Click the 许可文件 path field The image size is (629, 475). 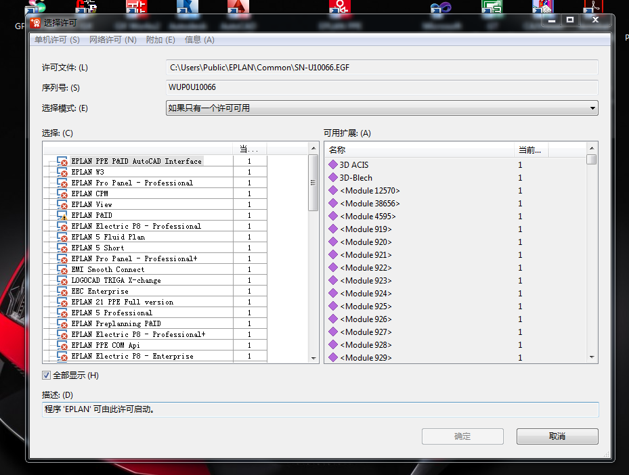point(382,68)
